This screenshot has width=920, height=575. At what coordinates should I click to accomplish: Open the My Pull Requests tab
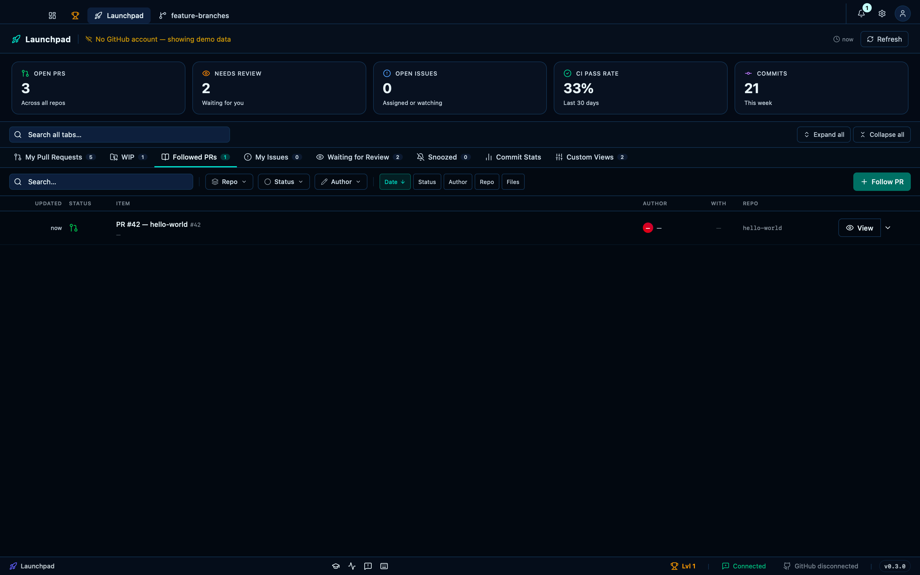(x=55, y=157)
